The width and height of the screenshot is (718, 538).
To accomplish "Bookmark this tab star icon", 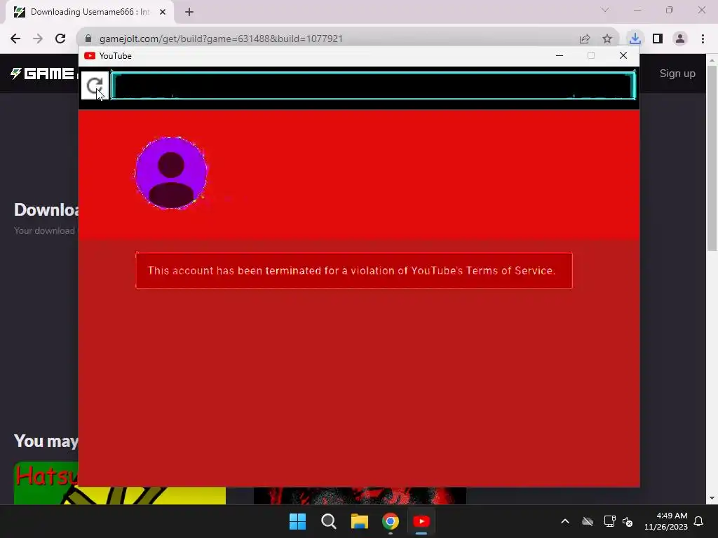I will tap(607, 39).
